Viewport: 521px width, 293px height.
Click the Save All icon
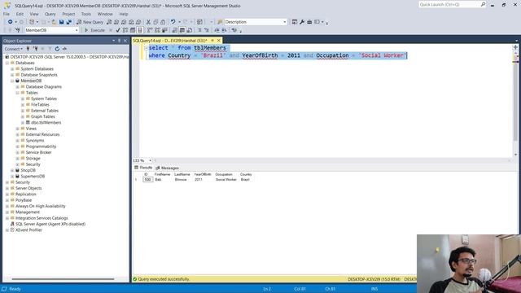tap(68, 22)
